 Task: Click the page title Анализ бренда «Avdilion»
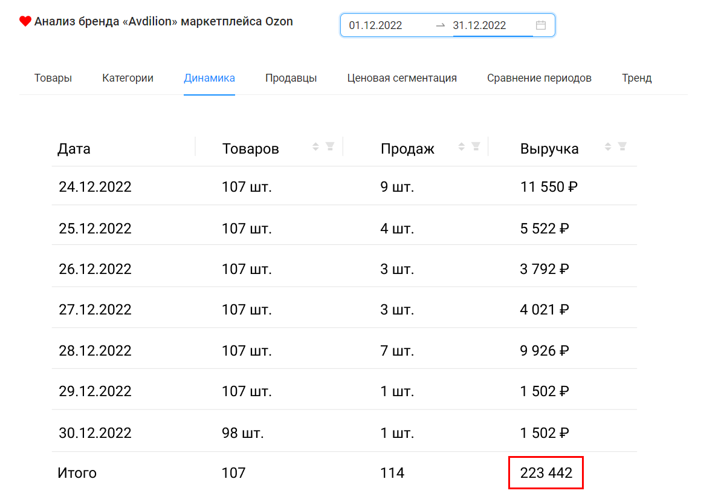click(x=163, y=21)
